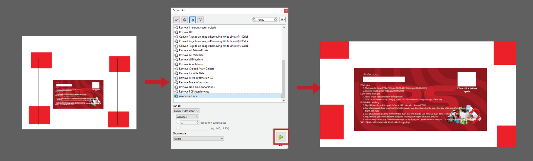
Task: Select 'Remove All Metadata' list entry
Action: click(191, 55)
